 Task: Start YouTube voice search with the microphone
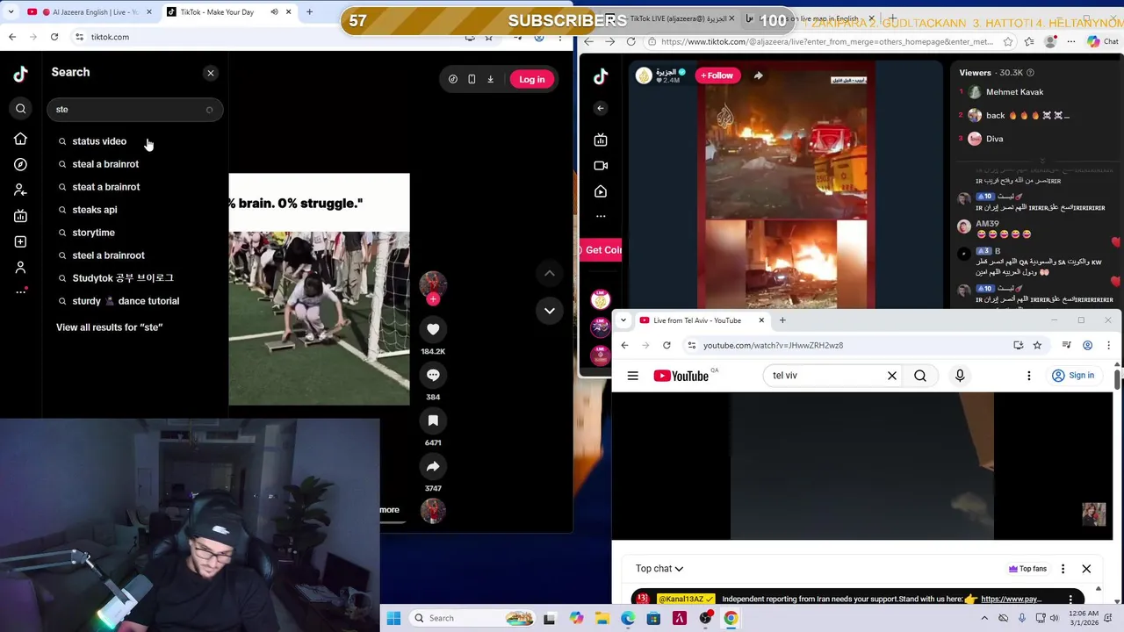[x=960, y=376]
